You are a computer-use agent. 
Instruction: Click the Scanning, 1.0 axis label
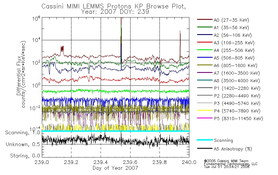coord(23,133)
